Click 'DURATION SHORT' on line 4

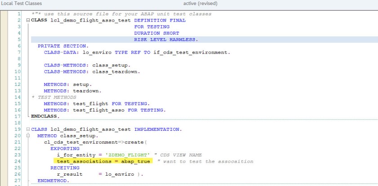coord(157,33)
